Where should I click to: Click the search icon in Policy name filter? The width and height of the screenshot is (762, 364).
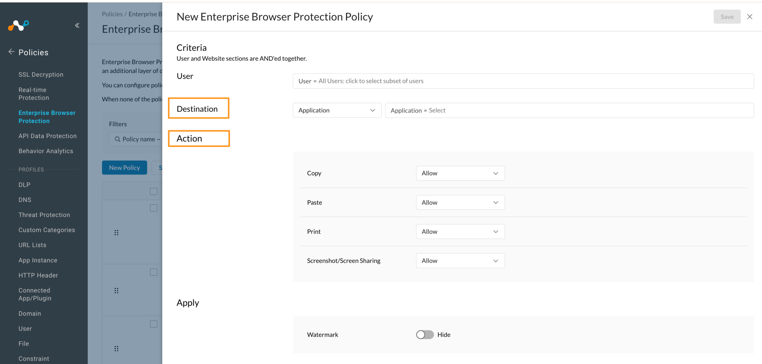coord(118,139)
